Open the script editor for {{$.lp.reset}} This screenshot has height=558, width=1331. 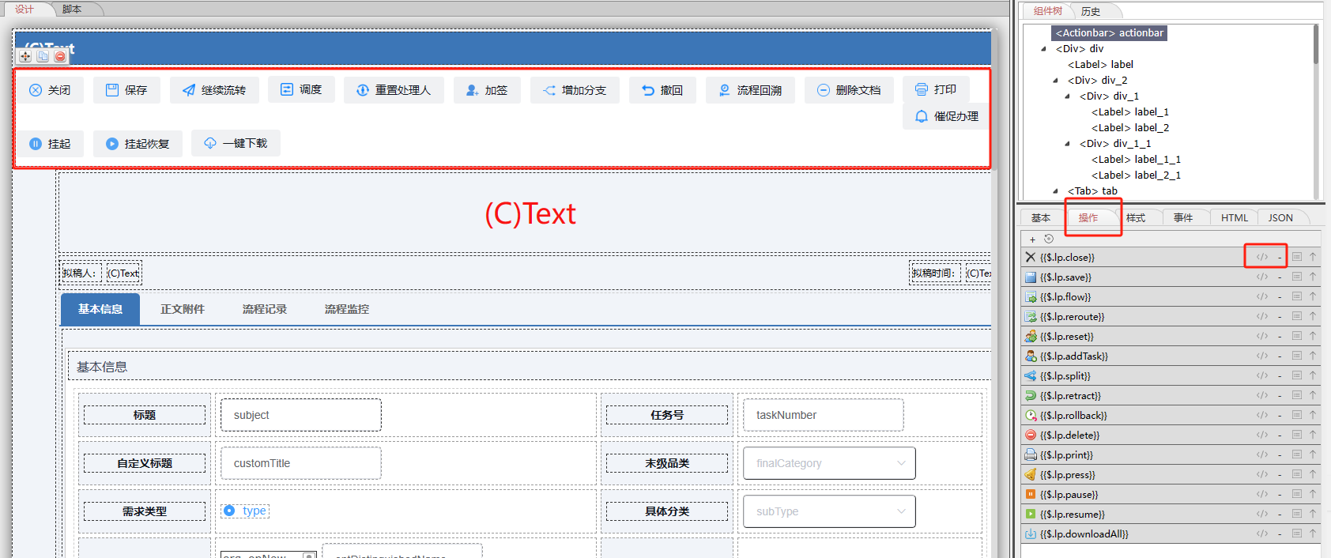pyautogui.click(x=1262, y=336)
